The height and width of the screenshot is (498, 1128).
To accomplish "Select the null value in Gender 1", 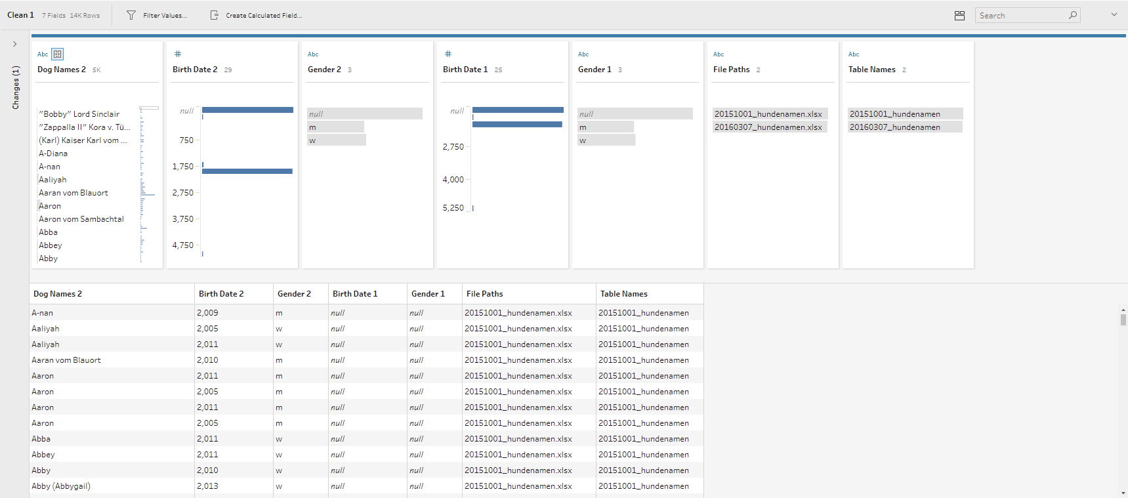I will tap(635, 114).
